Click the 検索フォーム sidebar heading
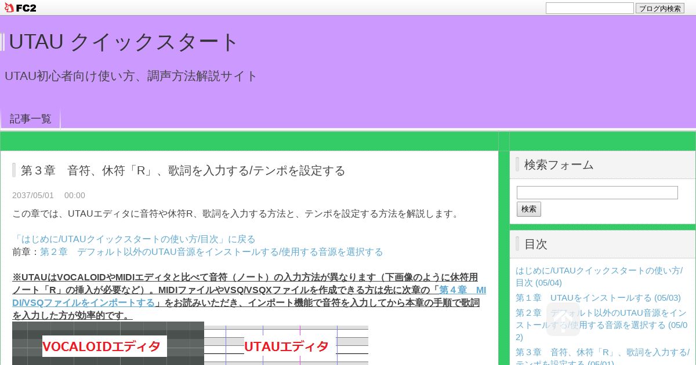Viewport: 696px width, 365px height. click(x=559, y=165)
